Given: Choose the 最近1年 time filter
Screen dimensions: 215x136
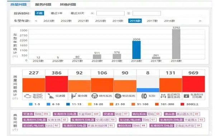Looking at the screenshot, I should (57, 13).
